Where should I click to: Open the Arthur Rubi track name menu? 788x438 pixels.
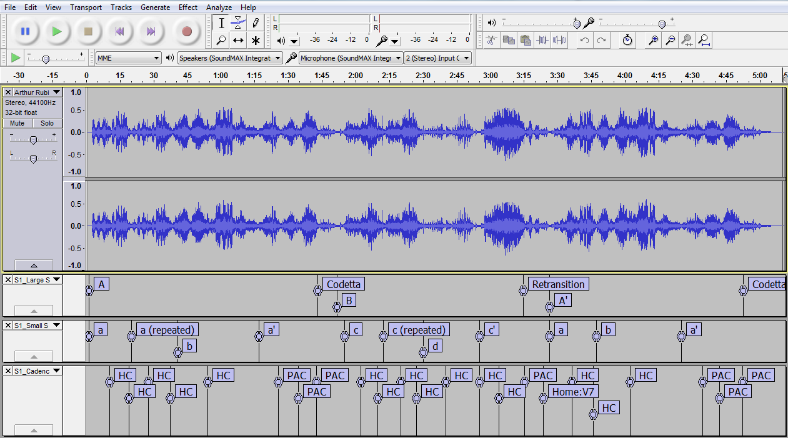point(37,92)
